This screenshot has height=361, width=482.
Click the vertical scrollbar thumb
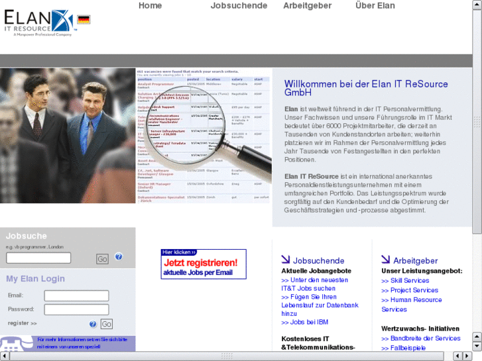pyautogui.click(x=477, y=122)
